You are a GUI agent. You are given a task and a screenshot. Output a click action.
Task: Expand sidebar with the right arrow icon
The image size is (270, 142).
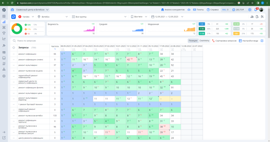coord(4,132)
